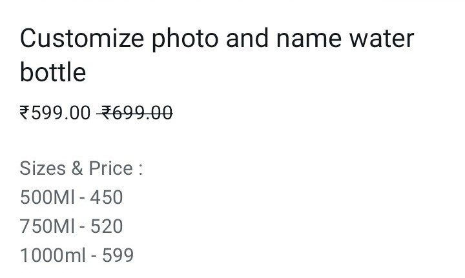Screen dimensions: 465x278
Task: Click the 450 price value
Action: (x=107, y=197)
